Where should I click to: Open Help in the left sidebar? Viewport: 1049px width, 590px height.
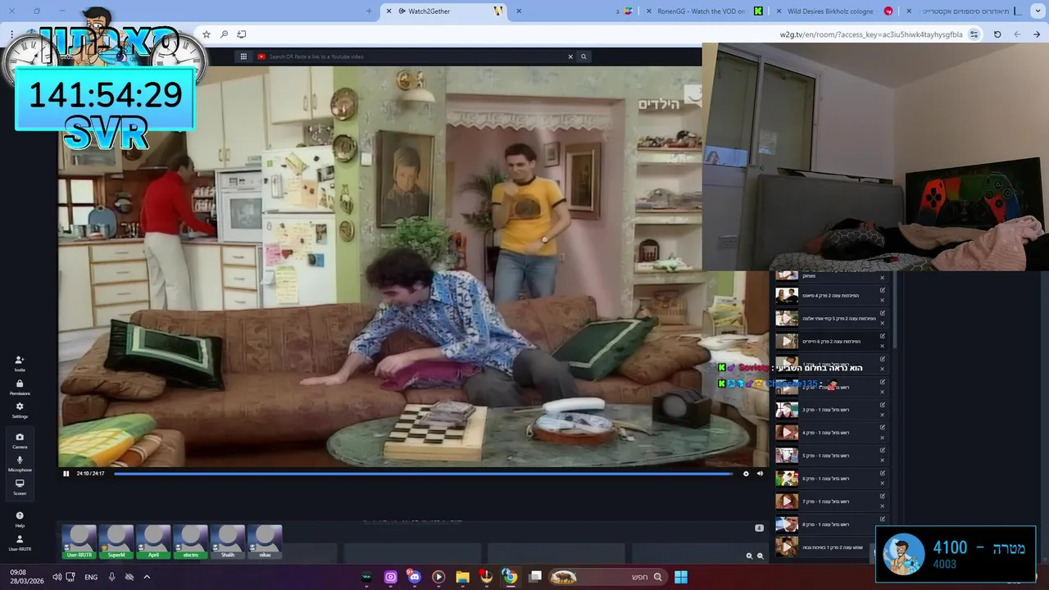[x=20, y=520]
